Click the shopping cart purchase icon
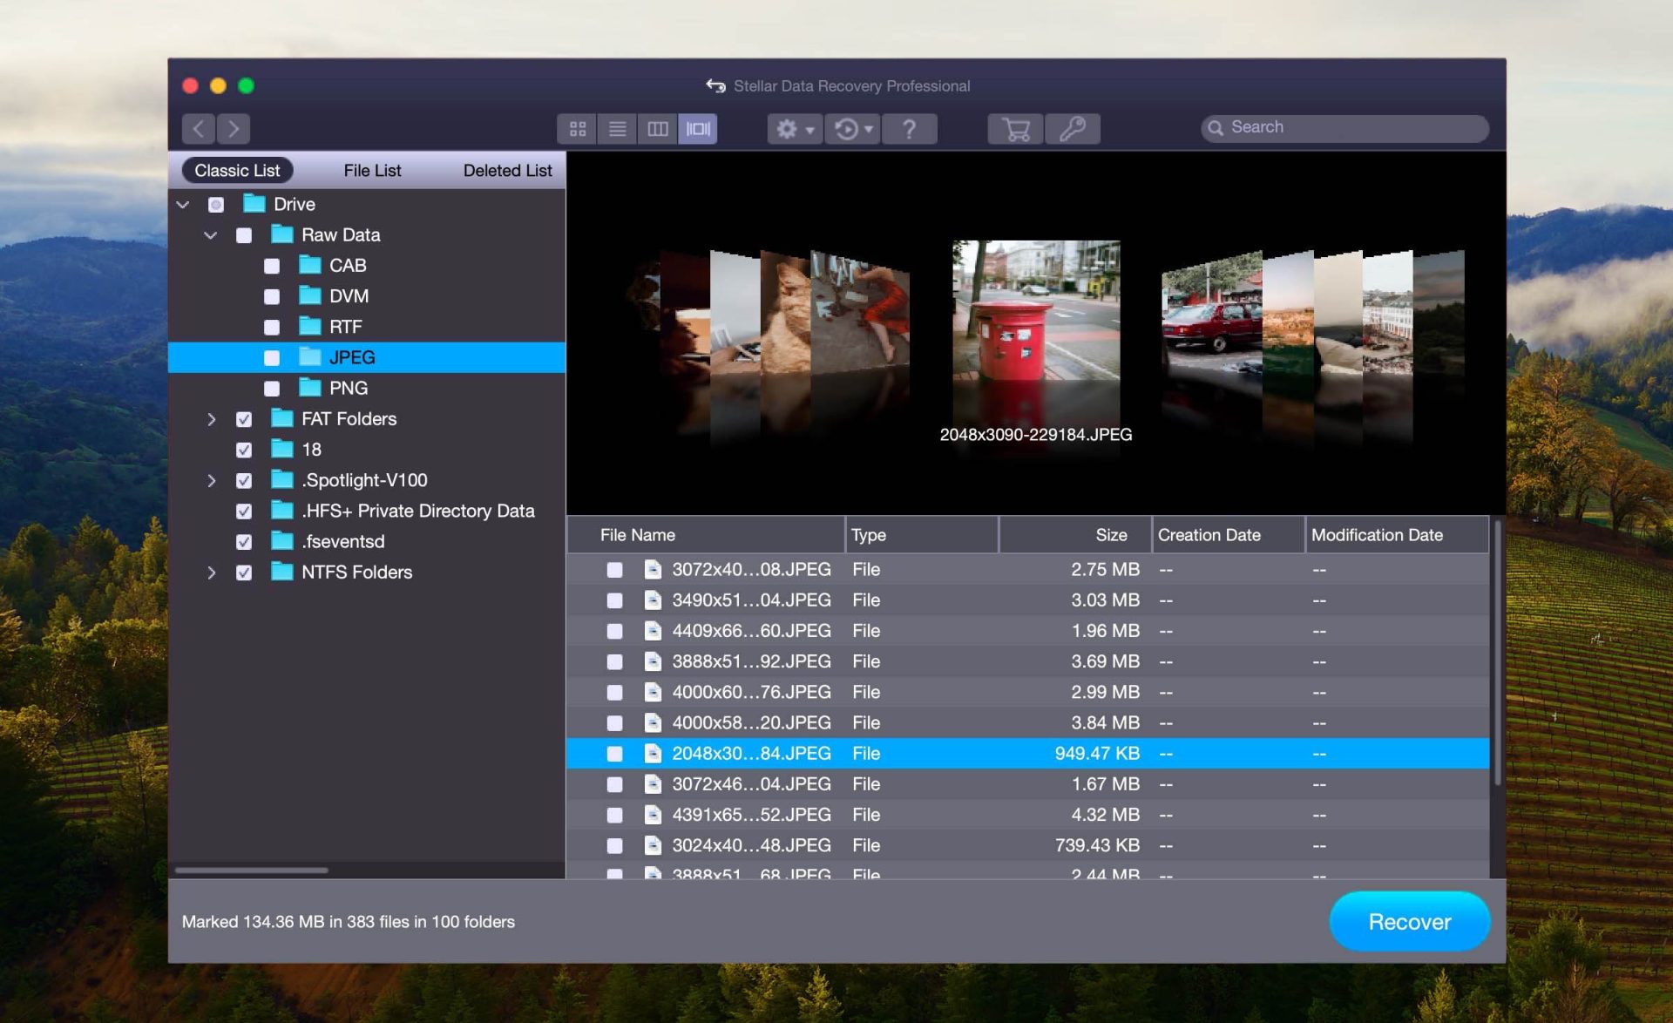This screenshot has width=1673, height=1023. pyautogui.click(x=1013, y=128)
